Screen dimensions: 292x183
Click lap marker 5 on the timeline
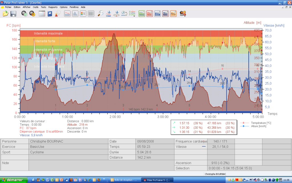[x=189, y=105]
